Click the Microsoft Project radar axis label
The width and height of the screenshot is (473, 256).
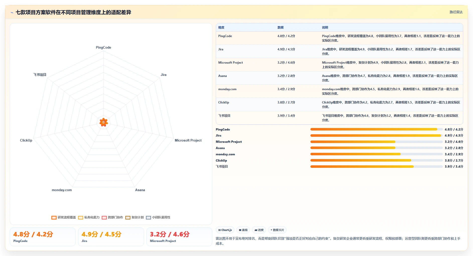(x=188, y=140)
